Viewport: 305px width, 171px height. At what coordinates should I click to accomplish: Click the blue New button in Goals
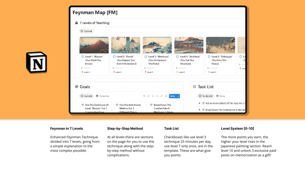point(173,96)
